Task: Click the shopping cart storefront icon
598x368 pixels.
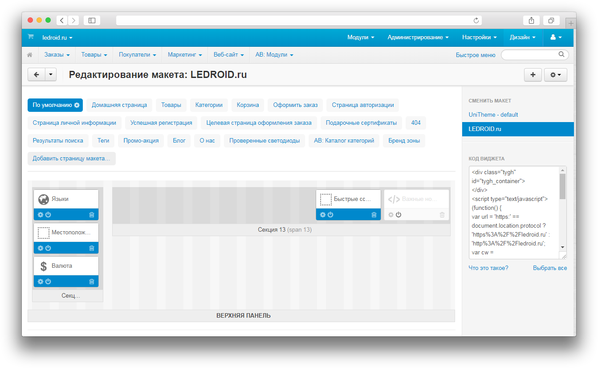Action: 30,37
